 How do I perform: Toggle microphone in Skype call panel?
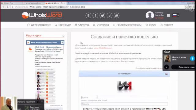[x=192, y=58]
